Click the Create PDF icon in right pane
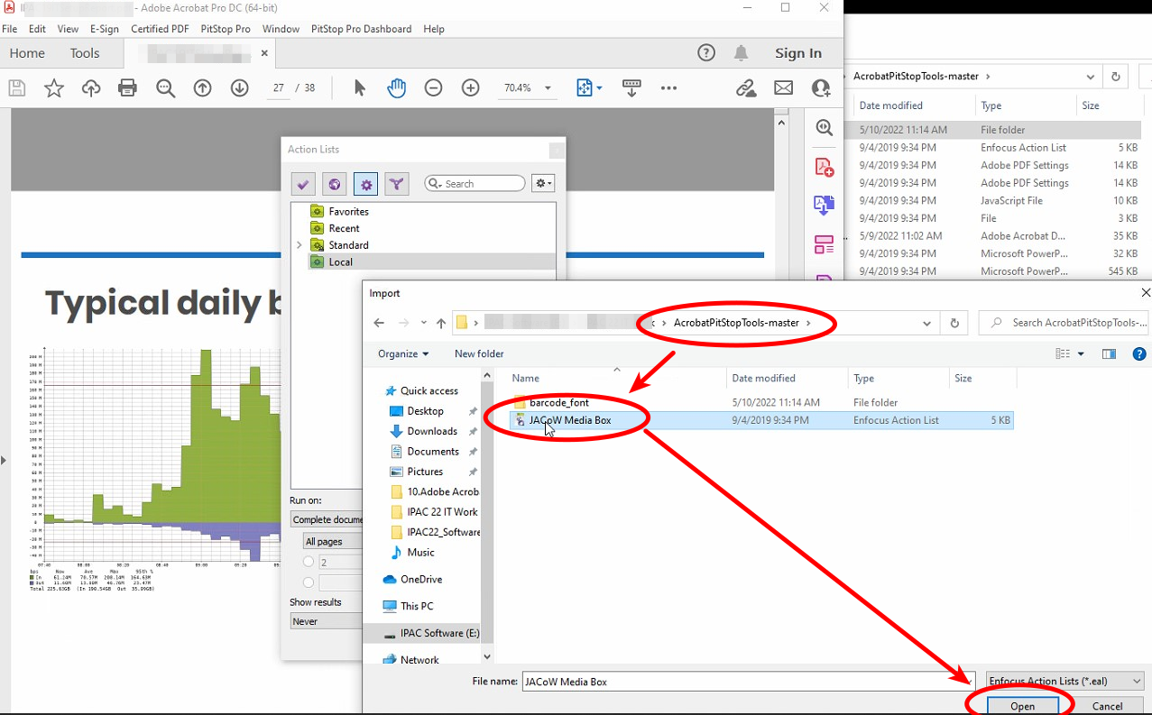The image size is (1152, 715). 824,168
